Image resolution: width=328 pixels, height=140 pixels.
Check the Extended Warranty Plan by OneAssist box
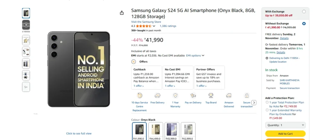pos(267,110)
